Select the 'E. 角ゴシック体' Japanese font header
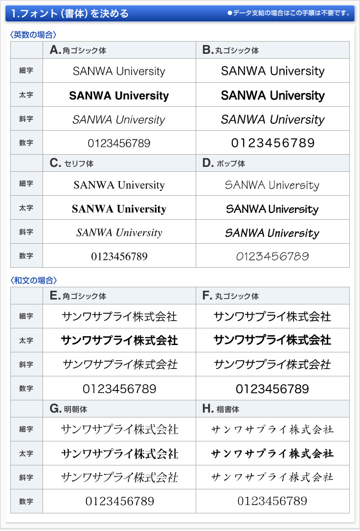360x531 pixels. [78, 296]
